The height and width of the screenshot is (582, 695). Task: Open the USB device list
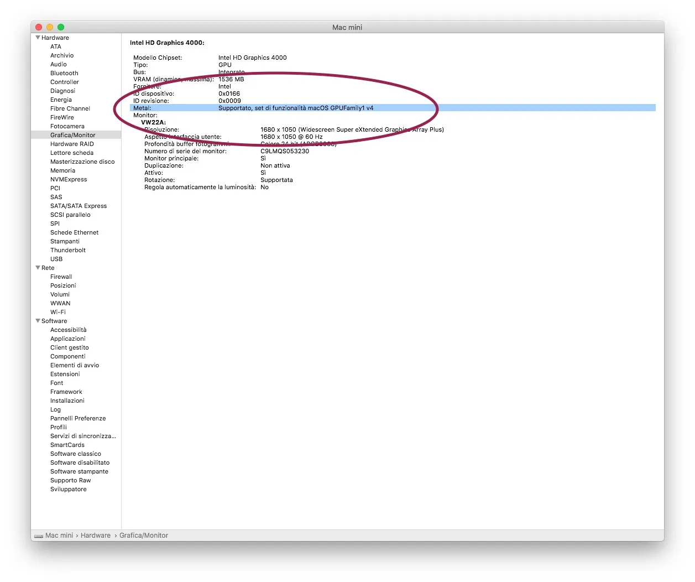(56, 259)
